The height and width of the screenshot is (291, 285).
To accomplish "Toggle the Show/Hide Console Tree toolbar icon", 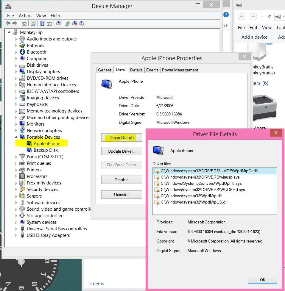I will tap(24, 24).
